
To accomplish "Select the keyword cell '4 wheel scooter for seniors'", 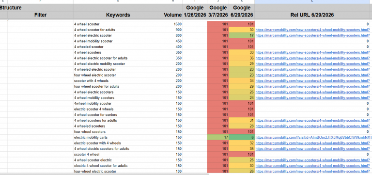I will pyautogui.click(x=118, y=115).
